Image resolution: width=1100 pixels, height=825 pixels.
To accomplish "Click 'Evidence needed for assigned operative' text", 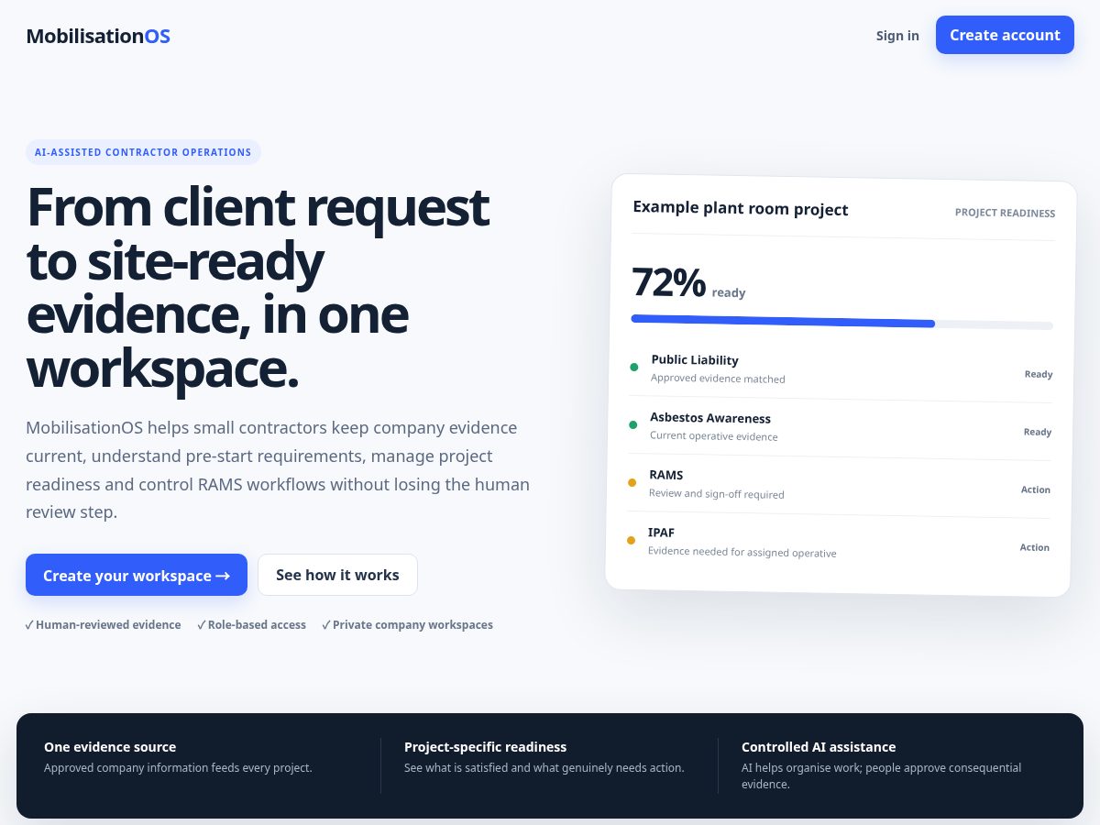I will tap(742, 552).
